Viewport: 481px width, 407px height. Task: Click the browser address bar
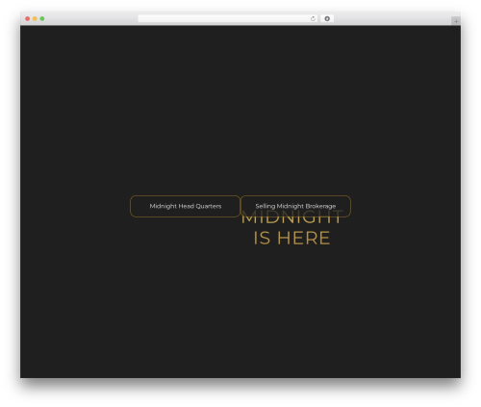pos(228,18)
